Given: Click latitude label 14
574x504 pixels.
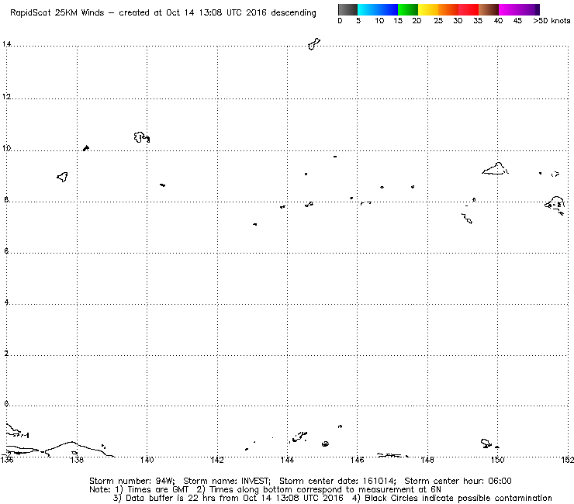Looking at the screenshot, I should pos(6,44).
